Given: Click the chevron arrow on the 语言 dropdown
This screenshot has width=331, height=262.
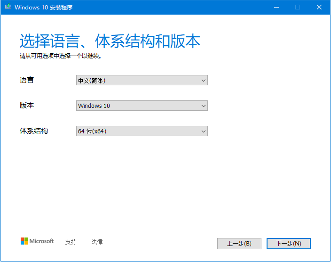Looking at the screenshot, I should [x=203, y=81].
